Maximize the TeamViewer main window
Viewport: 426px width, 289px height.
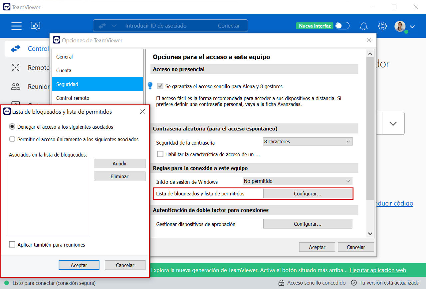pyautogui.click(x=394, y=7)
